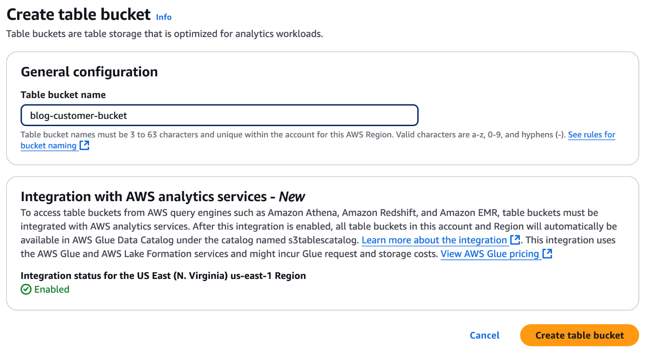This screenshot has height=353, width=646.
Task: Click the "Integration status for the US East" label
Action: pyautogui.click(x=163, y=276)
